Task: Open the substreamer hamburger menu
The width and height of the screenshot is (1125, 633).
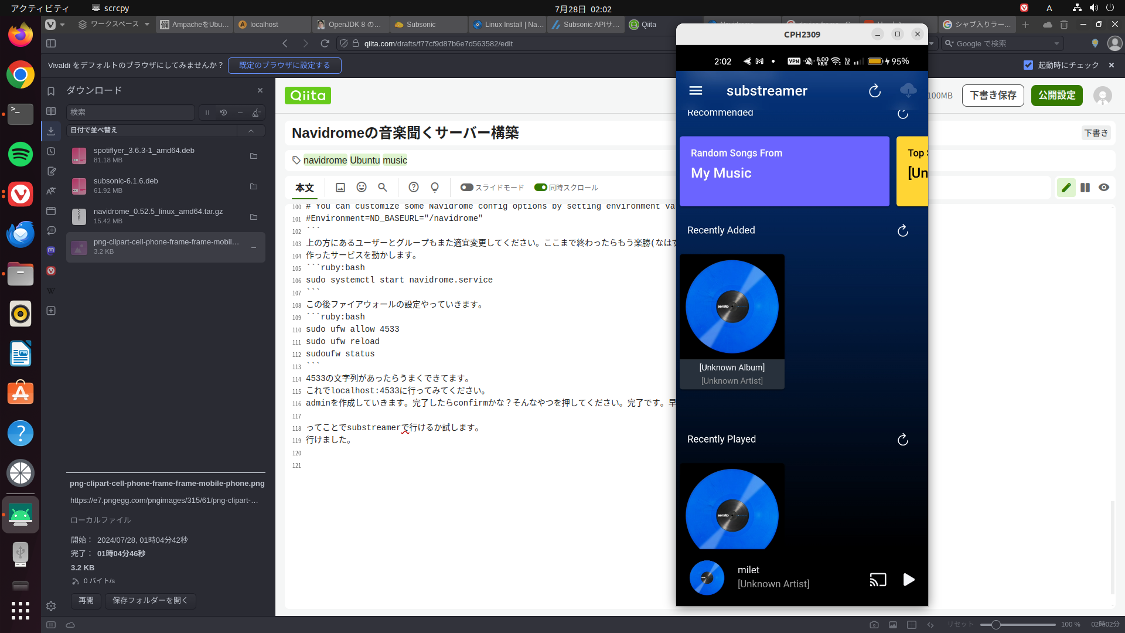Action: tap(696, 91)
